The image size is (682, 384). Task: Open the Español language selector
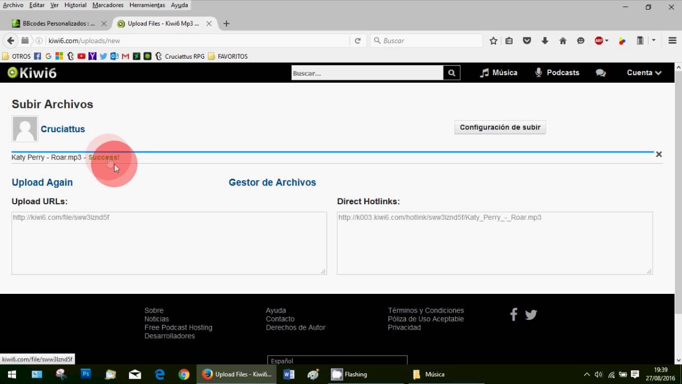click(x=337, y=361)
